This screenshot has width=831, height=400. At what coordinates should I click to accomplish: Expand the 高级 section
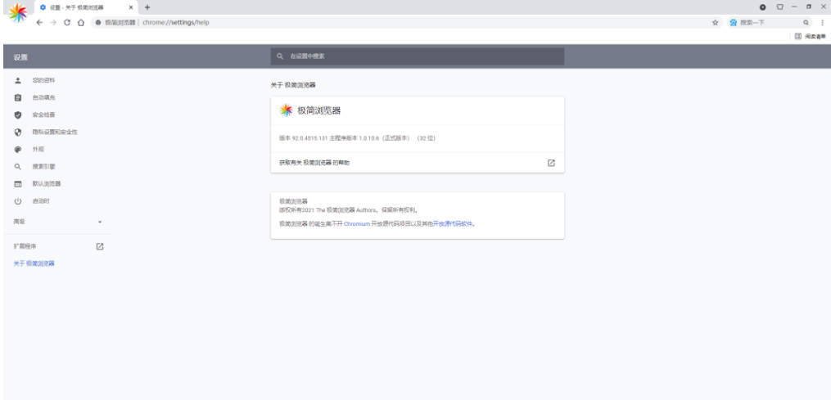point(57,222)
